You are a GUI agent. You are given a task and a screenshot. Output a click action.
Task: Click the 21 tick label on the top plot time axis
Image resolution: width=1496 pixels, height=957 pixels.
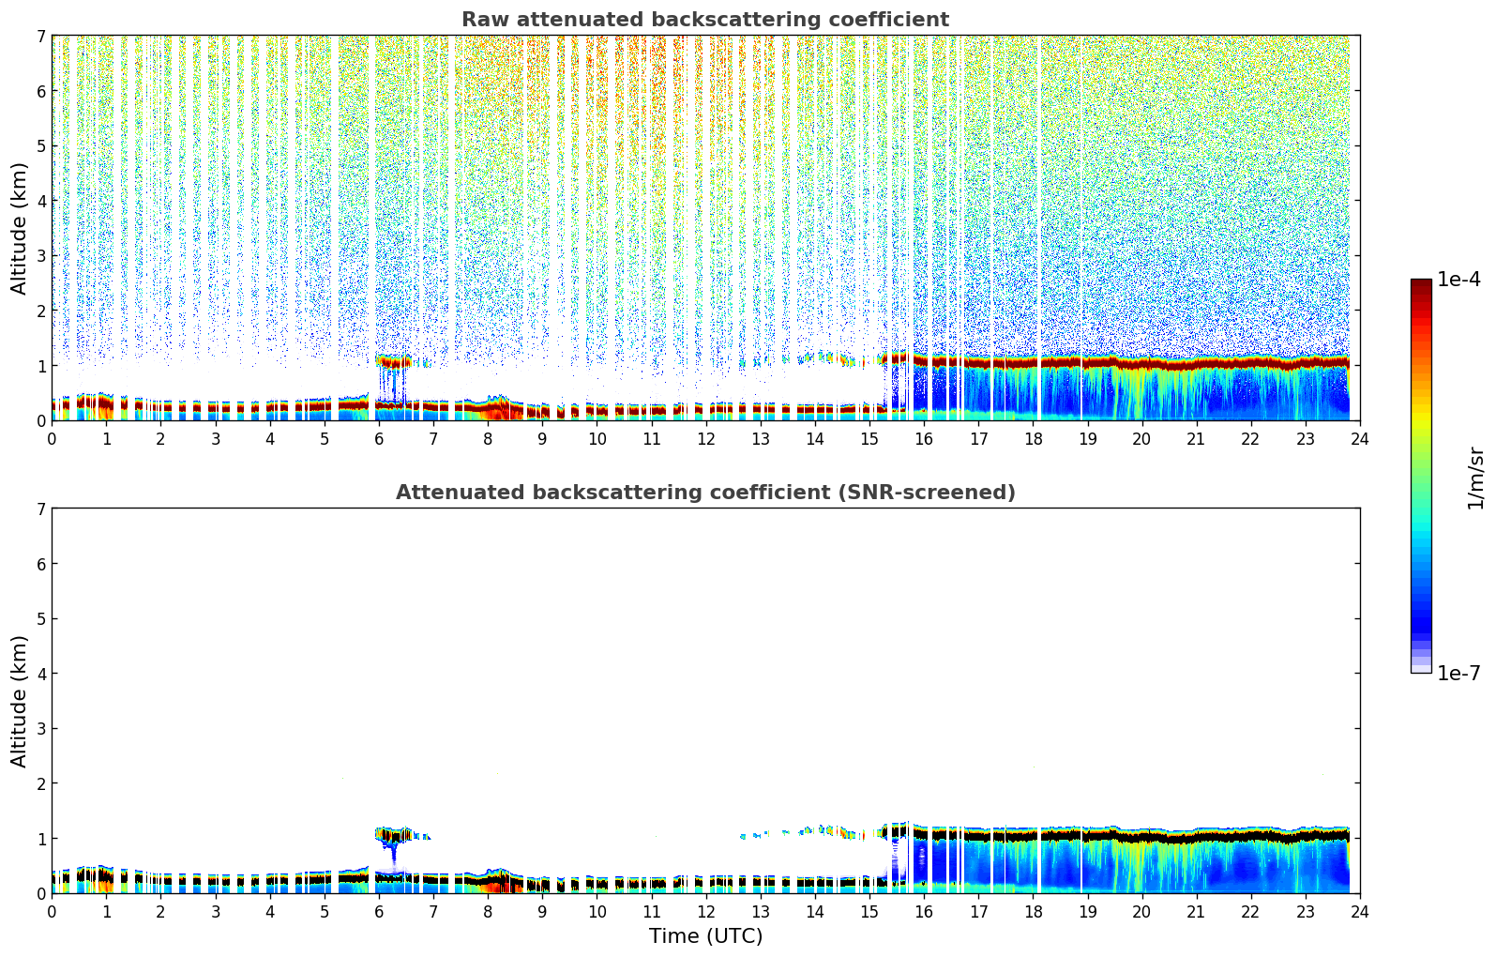pos(1196,438)
